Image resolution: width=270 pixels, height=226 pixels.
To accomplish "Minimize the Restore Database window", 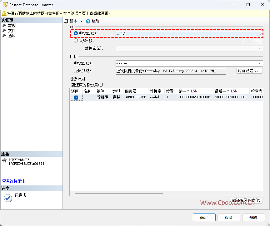I will [x=234, y=5].
